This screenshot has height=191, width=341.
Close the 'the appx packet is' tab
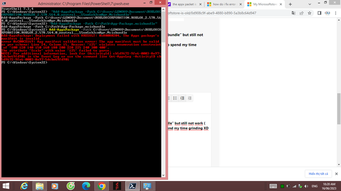(200, 4)
